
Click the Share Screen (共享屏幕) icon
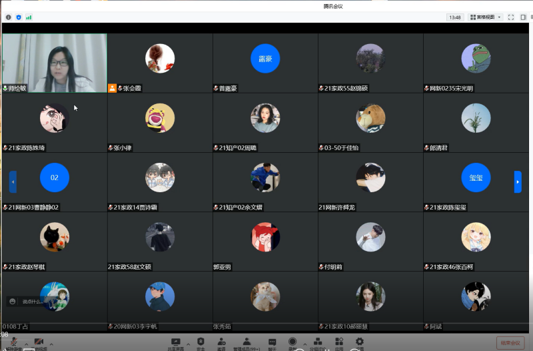click(176, 342)
